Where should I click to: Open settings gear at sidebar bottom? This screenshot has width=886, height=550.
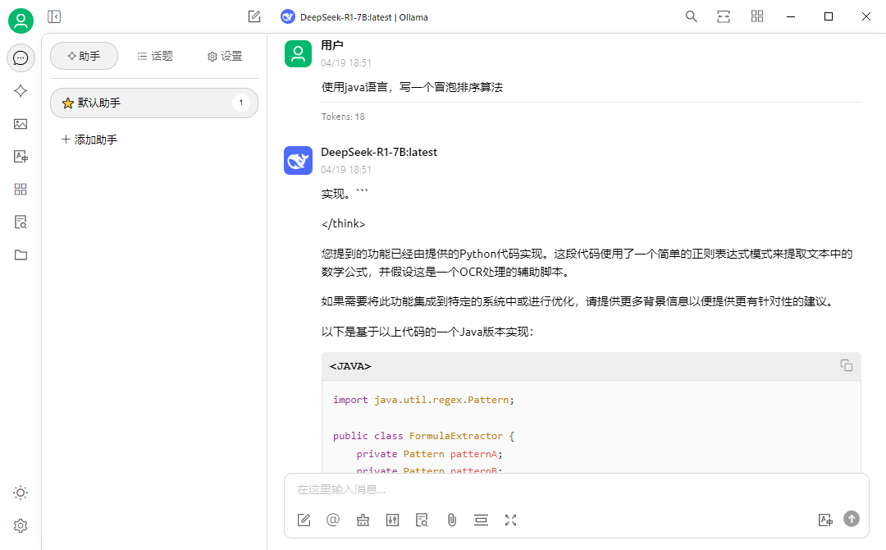[21, 525]
